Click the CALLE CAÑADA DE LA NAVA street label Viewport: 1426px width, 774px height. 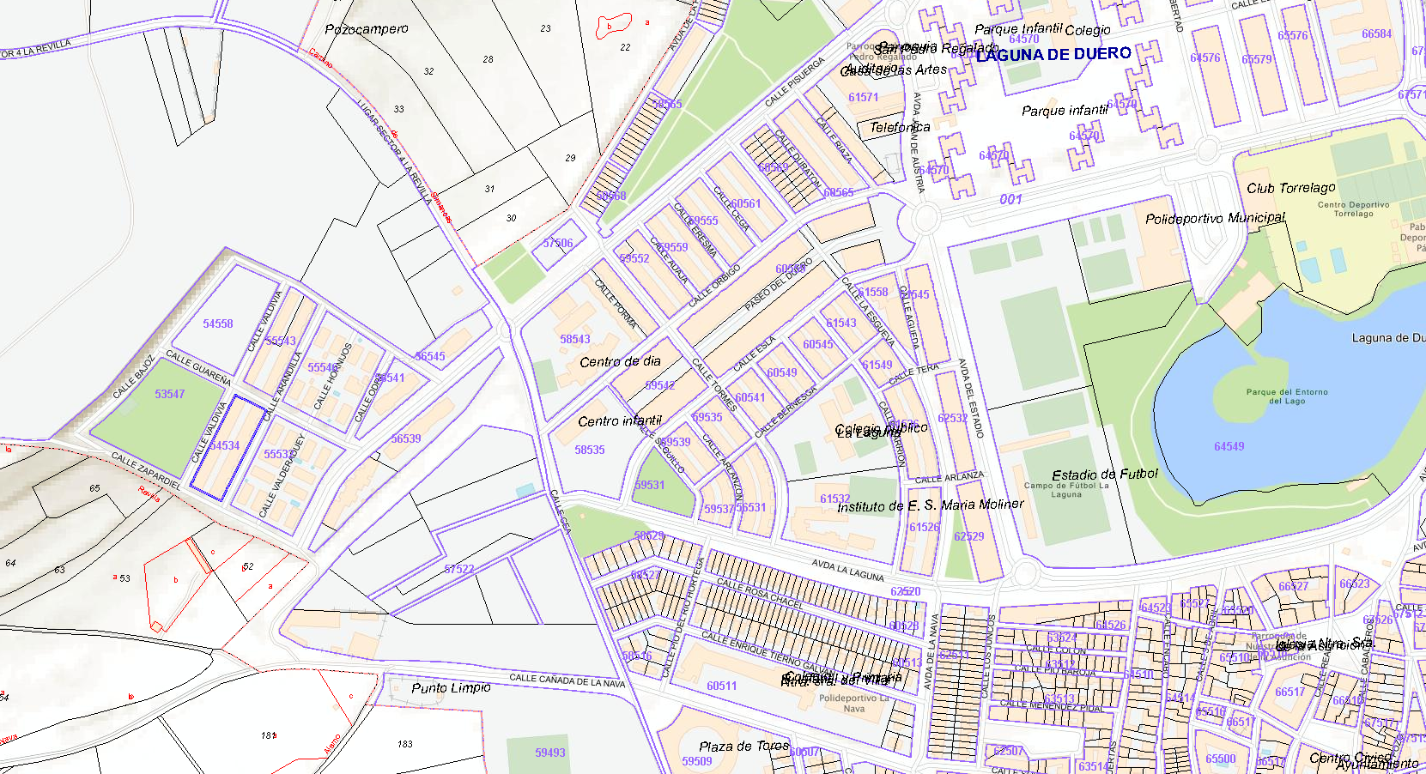pyautogui.click(x=567, y=680)
